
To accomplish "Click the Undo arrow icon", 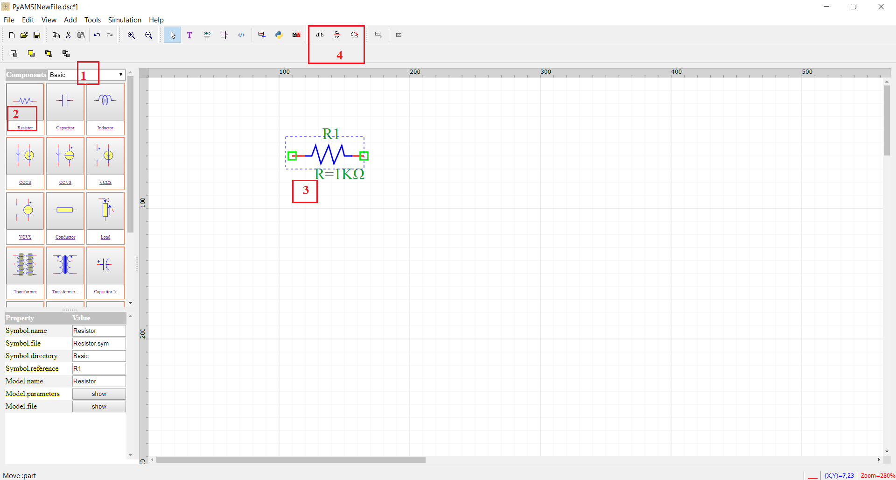I will coord(97,35).
